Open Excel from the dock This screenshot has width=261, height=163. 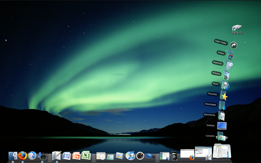(86, 155)
